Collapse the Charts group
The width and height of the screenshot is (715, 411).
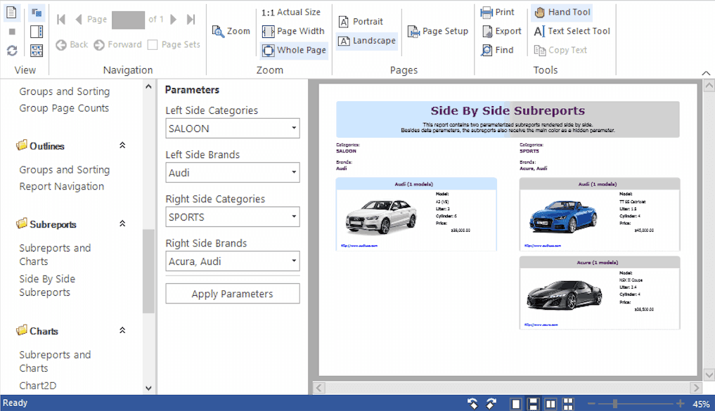click(122, 330)
